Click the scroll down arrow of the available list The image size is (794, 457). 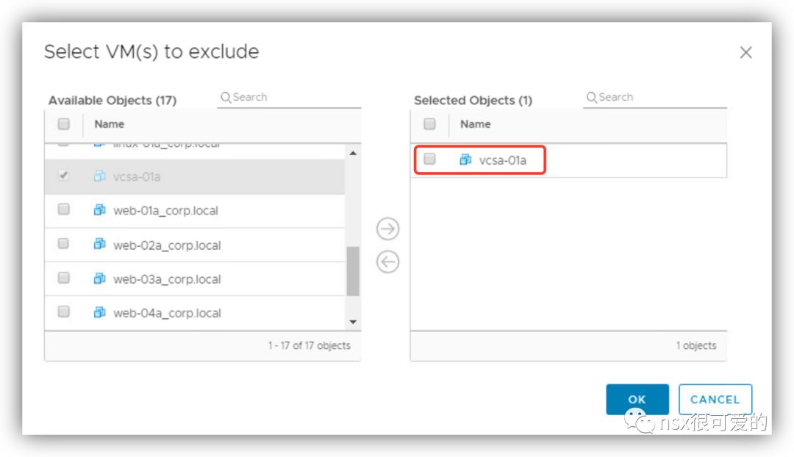(353, 322)
